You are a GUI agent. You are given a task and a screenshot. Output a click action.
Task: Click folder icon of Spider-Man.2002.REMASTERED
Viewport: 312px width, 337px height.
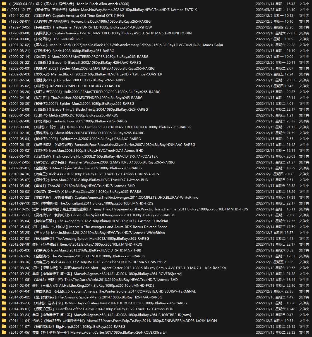[4, 68]
